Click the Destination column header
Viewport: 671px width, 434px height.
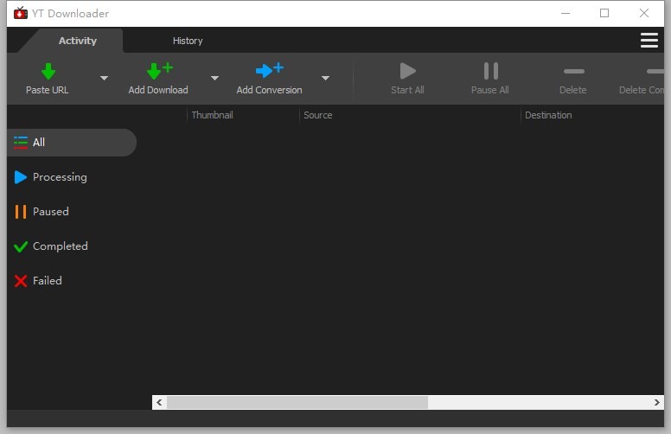pos(548,115)
